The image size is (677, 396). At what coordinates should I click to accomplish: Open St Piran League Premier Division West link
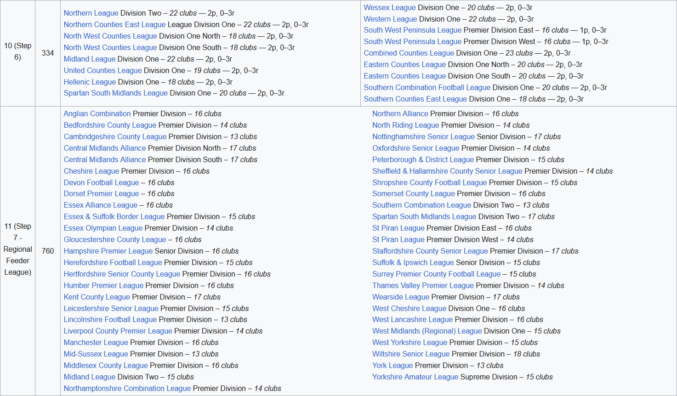point(398,240)
